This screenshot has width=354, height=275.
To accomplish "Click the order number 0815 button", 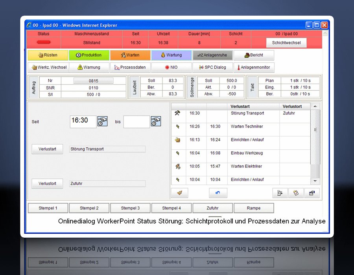I will coord(94,81).
